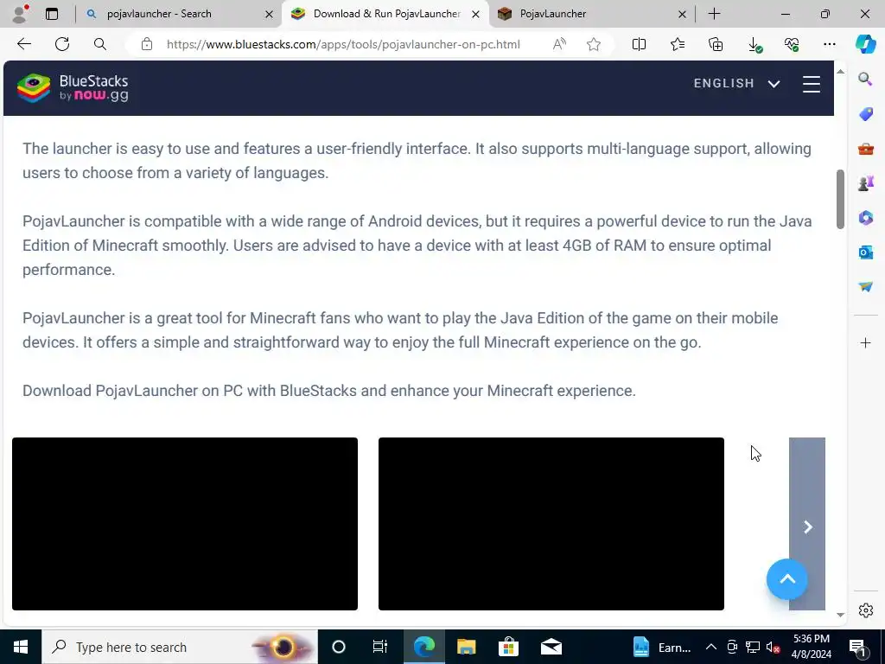Image resolution: width=885 pixels, height=664 pixels.
Task: Open sidebar Microsoft 365 icon
Action: 865,218
